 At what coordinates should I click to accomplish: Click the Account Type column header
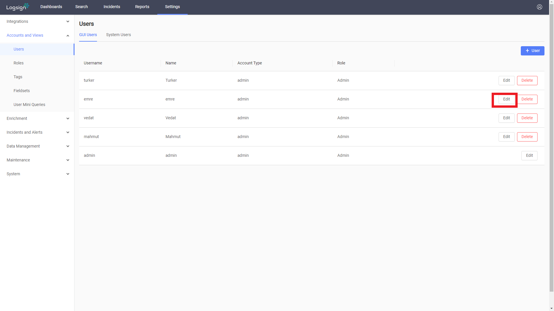coord(250,63)
